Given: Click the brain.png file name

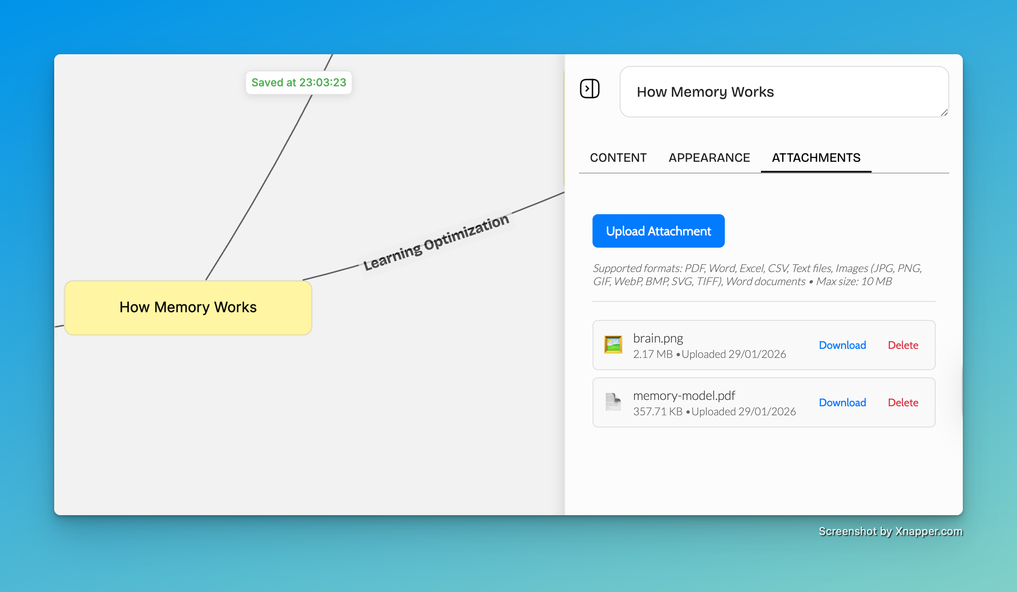Looking at the screenshot, I should click(x=658, y=338).
